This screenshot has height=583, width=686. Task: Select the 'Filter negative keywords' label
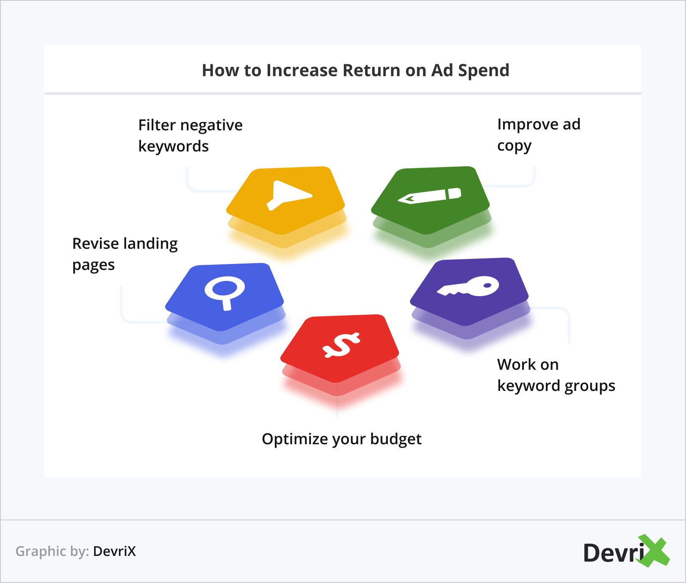click(191, 135)
